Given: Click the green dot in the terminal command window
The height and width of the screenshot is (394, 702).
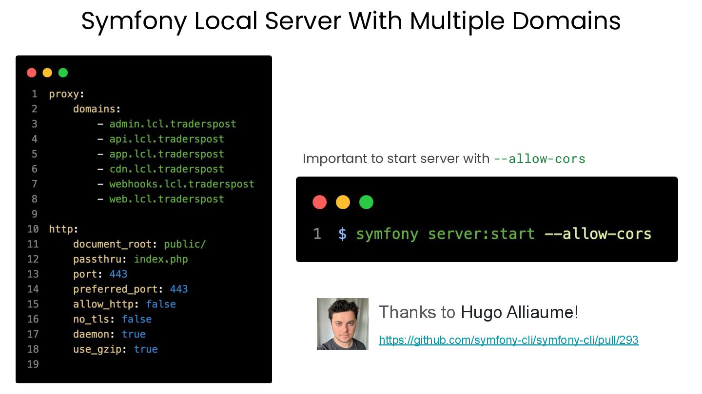Looking at the screenshot, I should (x=366, y=202).
